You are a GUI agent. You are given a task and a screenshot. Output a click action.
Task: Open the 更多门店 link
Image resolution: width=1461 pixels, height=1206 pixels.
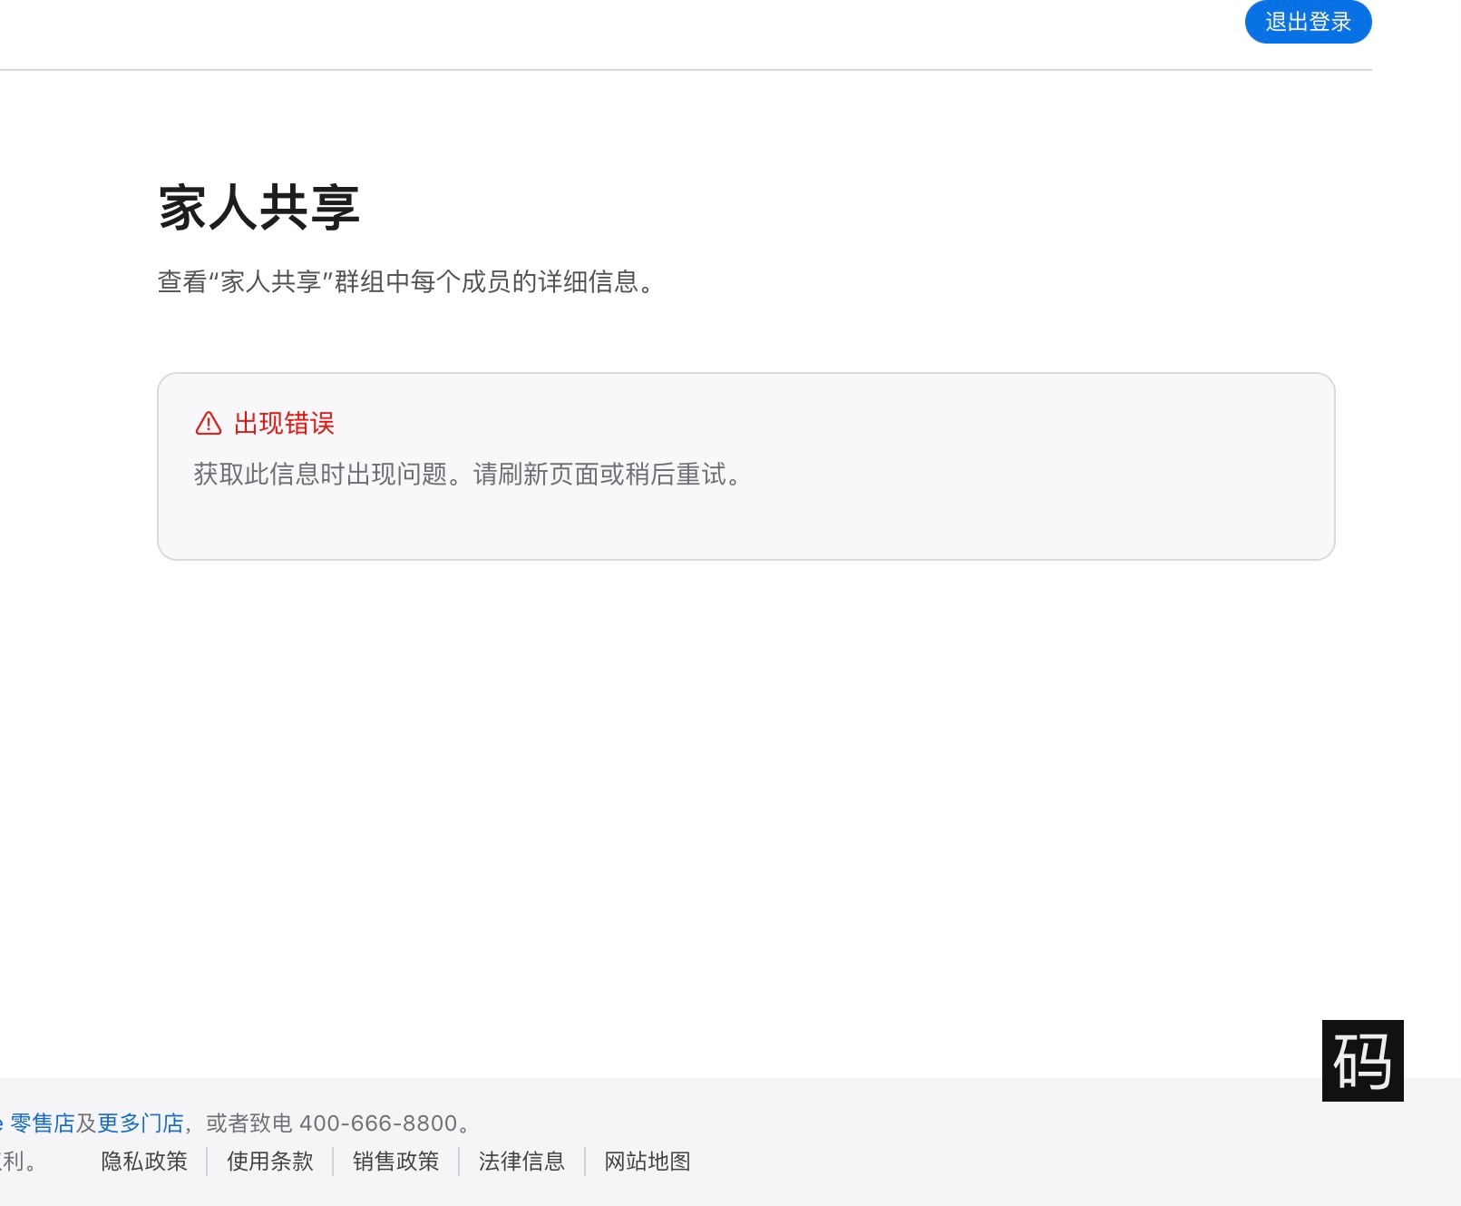(x=141, y=1123)
